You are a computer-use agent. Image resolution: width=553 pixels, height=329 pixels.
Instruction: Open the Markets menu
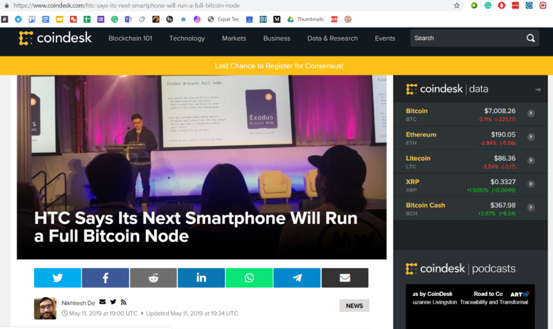point(234,39)
